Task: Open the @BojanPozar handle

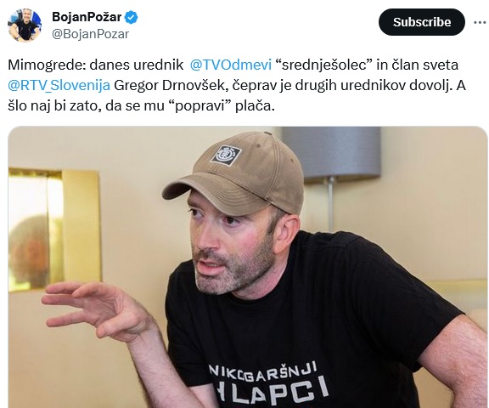Action: (x=90, y=34)
